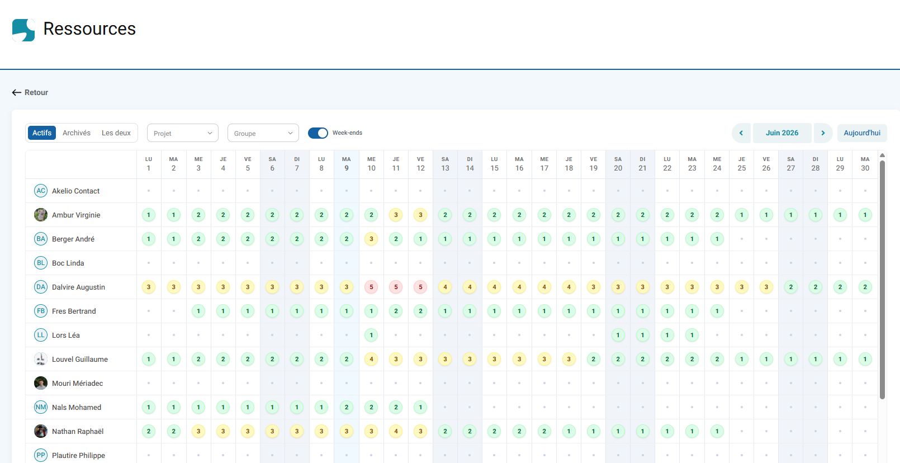The height and width of the screenshot is (463, 900).
Task: Click Ambur Virginie's photo avatar
Action: tap(41, 215)
